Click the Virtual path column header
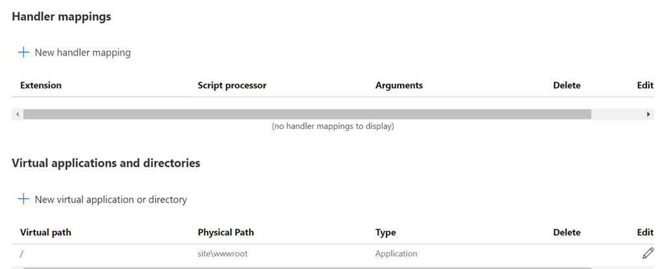The width and height of the screenshot is (664, 269). [x=46, y=232]
